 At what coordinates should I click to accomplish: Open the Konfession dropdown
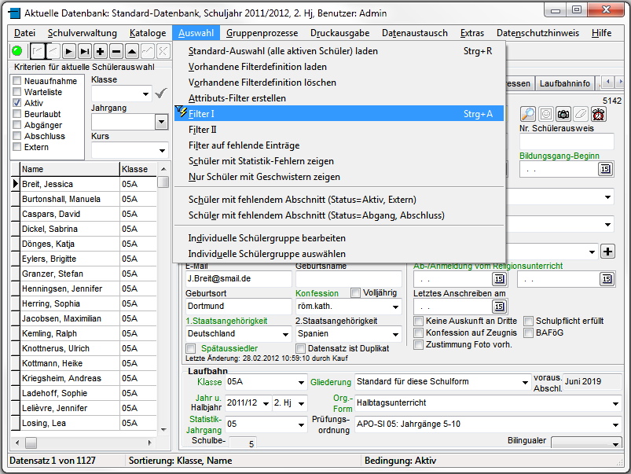pyautogui.click(x=394, y=307)
